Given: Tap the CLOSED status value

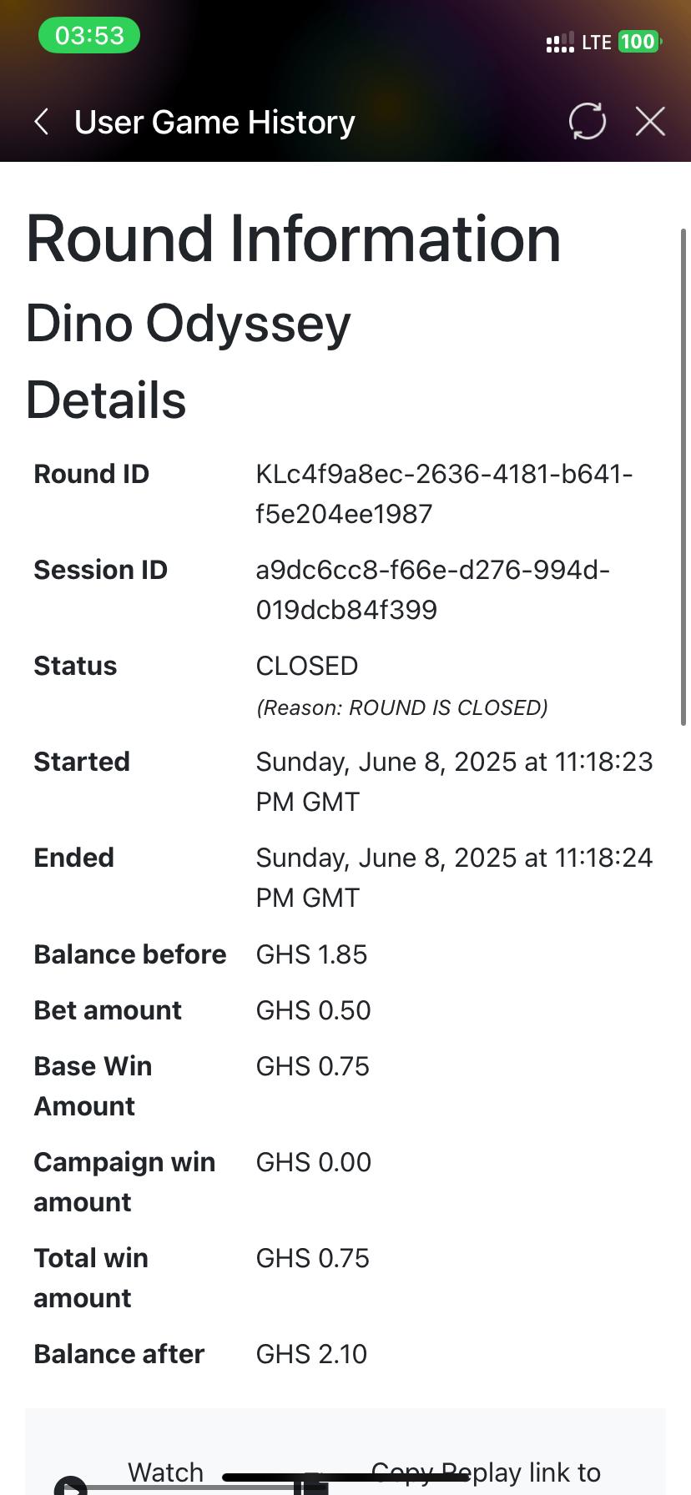Looking at the screenshot, I should point(307,666).
